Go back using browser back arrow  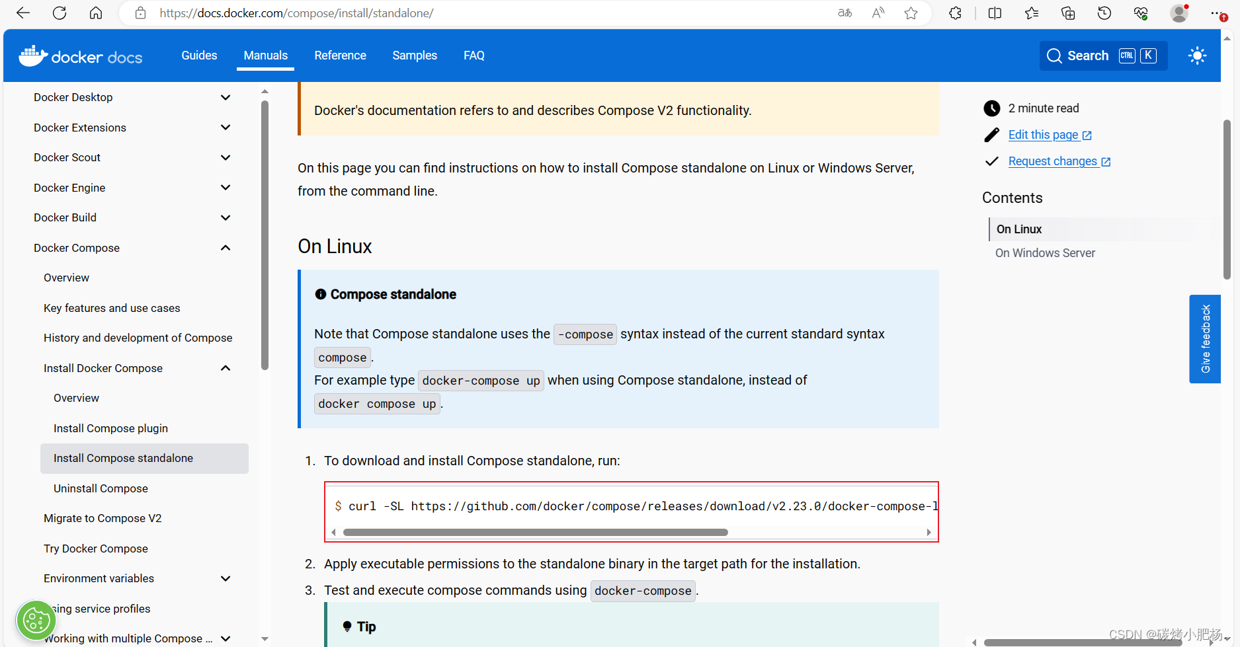click(x=23, y=13)
